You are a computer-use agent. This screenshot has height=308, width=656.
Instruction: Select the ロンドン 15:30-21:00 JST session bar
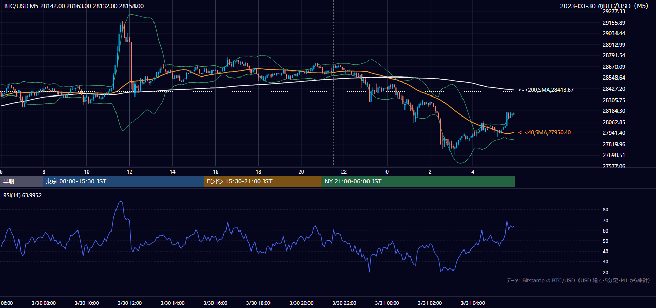[x=263, y=181]
